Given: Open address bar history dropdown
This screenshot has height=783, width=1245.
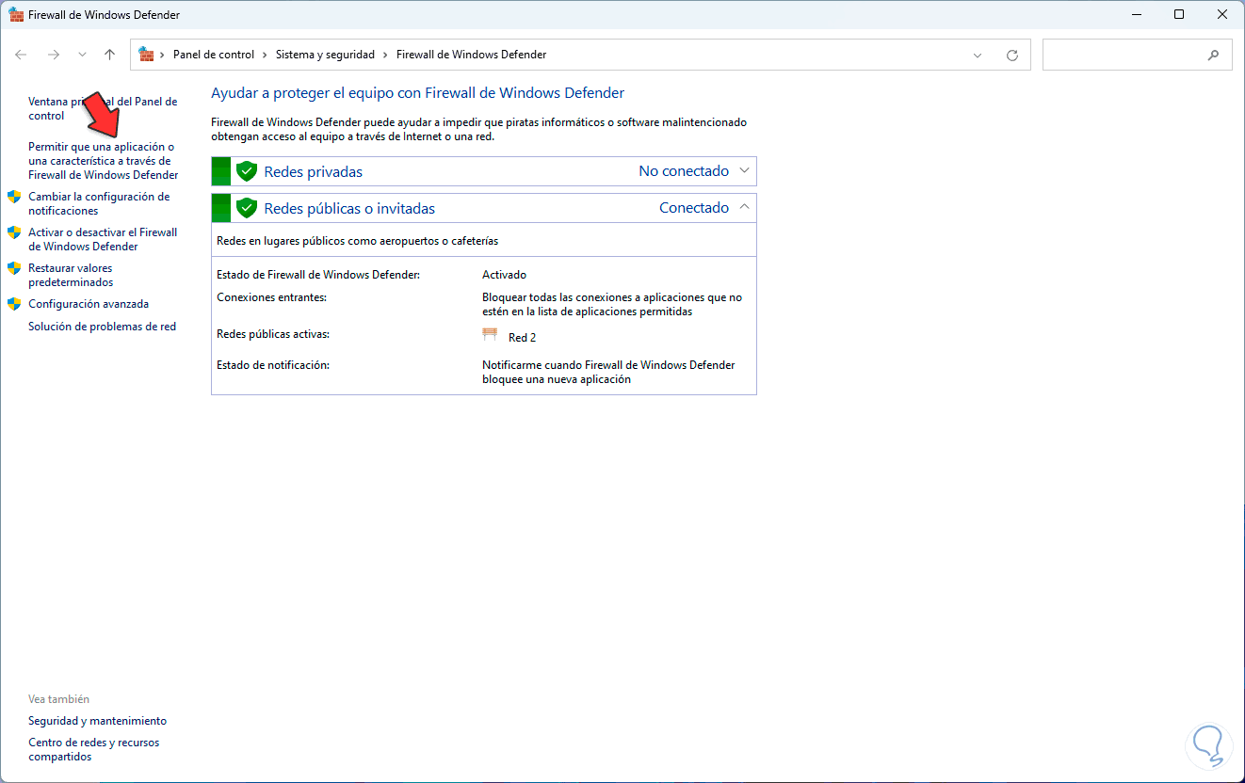Looking at the screenshot, I should [x=978, y=55].
